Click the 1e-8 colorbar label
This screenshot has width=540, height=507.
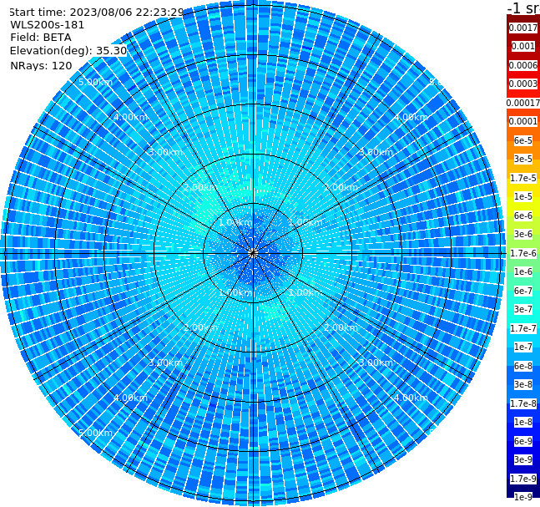523,422
